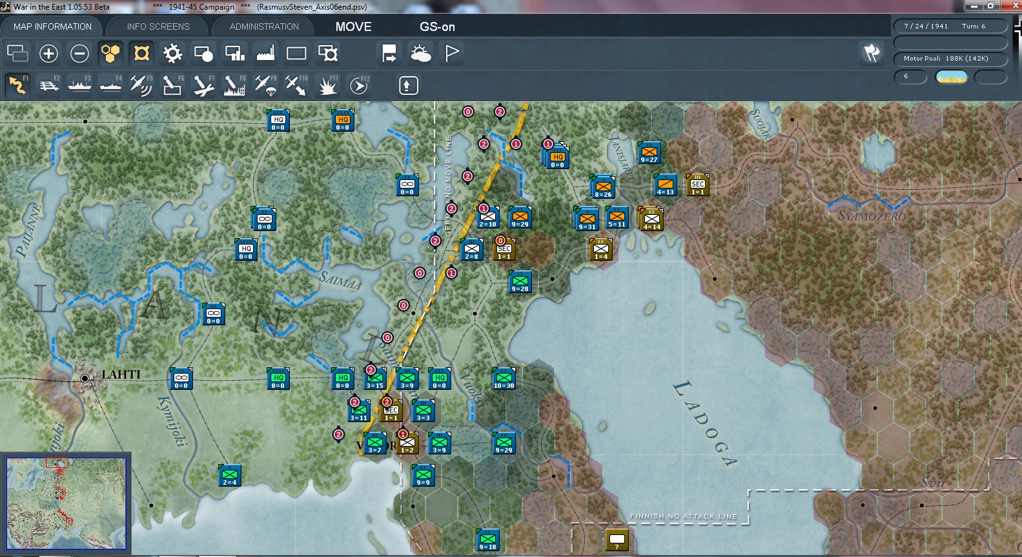Select the 10=30 unit counter
1022x557 pixels.
[x=504, y=378]
